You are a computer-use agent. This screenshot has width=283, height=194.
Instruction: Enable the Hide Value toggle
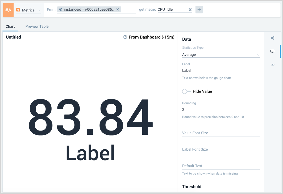point(186,91)
